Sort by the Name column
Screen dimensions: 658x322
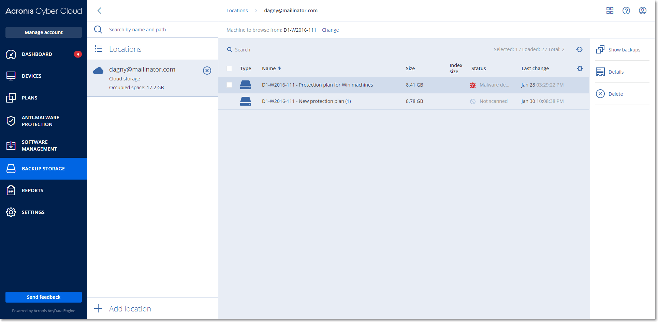click(272, 68)
